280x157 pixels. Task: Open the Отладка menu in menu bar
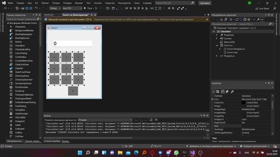tap(67, 3)
